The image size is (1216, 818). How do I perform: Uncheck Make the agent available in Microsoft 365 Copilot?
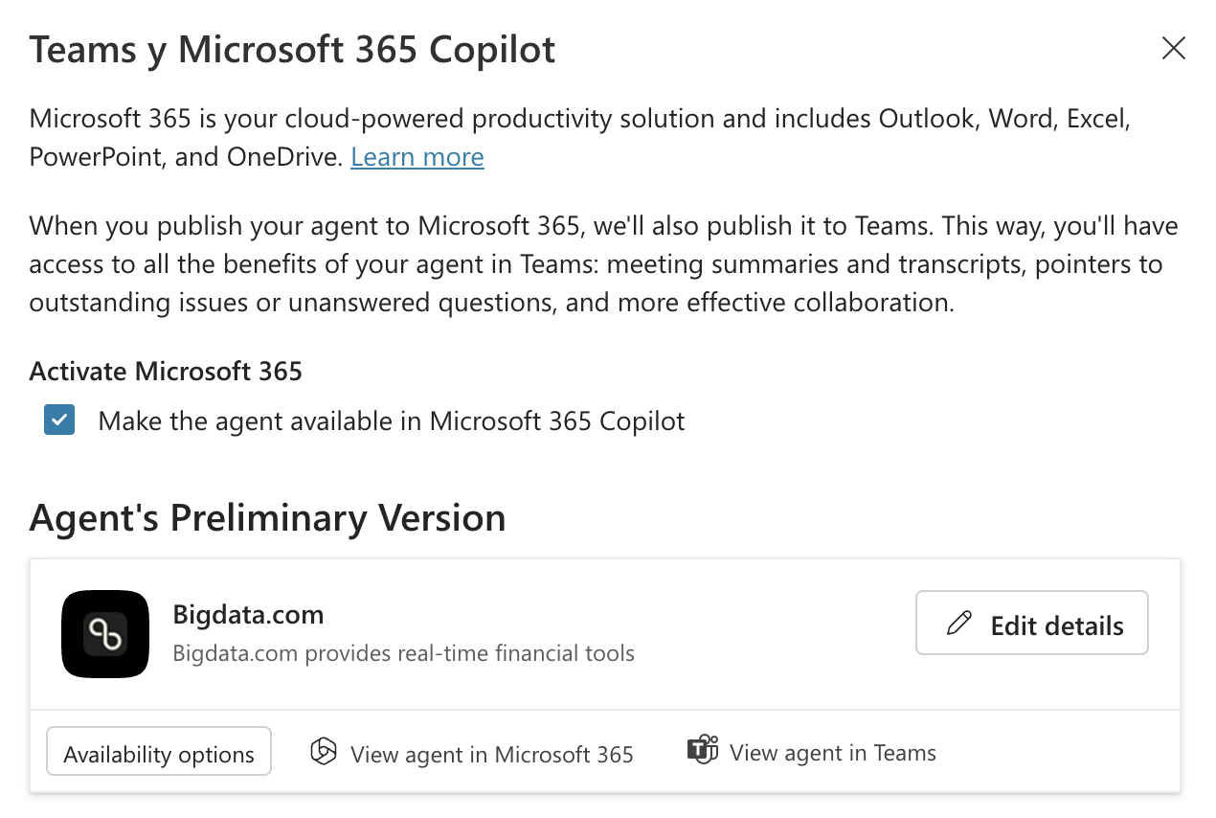[x=58, y=420]
